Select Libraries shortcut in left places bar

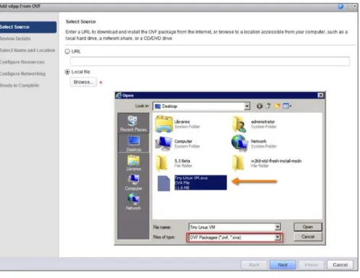(133, 162)
